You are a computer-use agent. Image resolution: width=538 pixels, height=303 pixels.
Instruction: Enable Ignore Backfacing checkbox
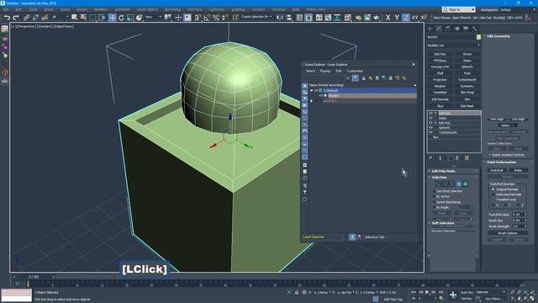click(434, 202)
